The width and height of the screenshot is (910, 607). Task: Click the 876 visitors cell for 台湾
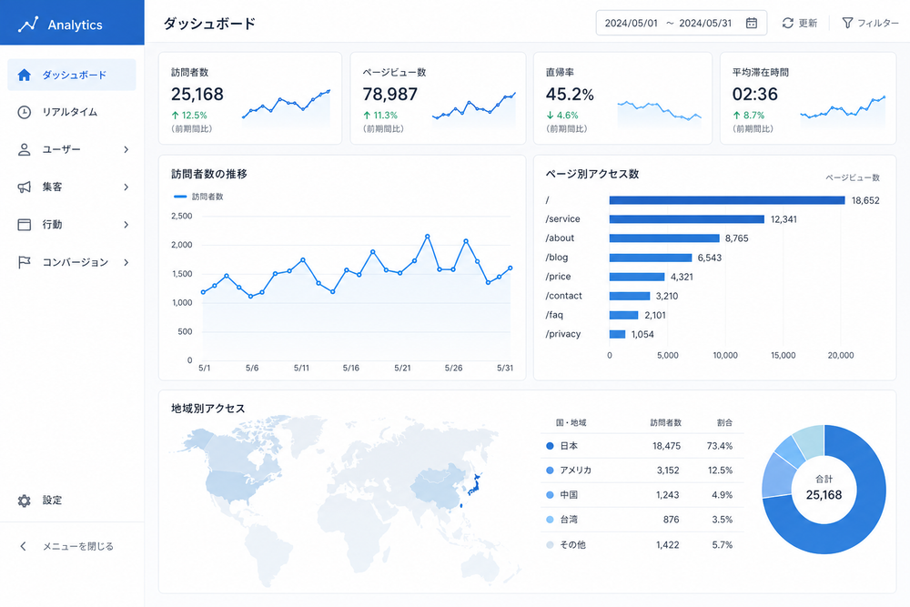(x=671, y=520)
